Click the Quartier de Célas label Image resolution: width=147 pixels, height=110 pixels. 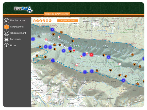(x=38, y=90)
